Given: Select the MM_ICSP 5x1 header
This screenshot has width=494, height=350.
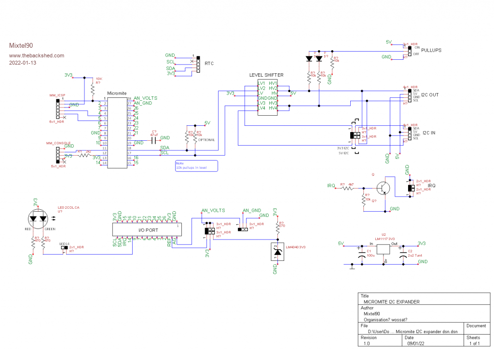Looking at the screenshot, I should point(58,109).
